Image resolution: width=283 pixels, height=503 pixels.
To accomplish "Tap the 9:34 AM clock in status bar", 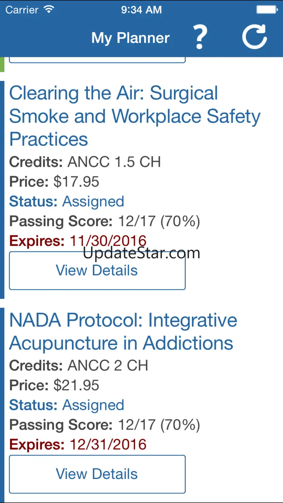I will 141,10.
